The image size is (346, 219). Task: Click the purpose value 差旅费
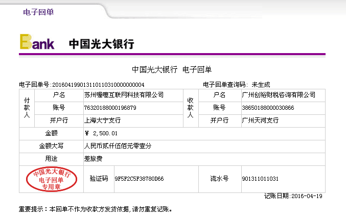(x=93, y=159)
